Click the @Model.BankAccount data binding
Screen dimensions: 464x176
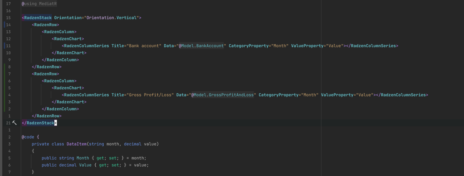[201, 46]
